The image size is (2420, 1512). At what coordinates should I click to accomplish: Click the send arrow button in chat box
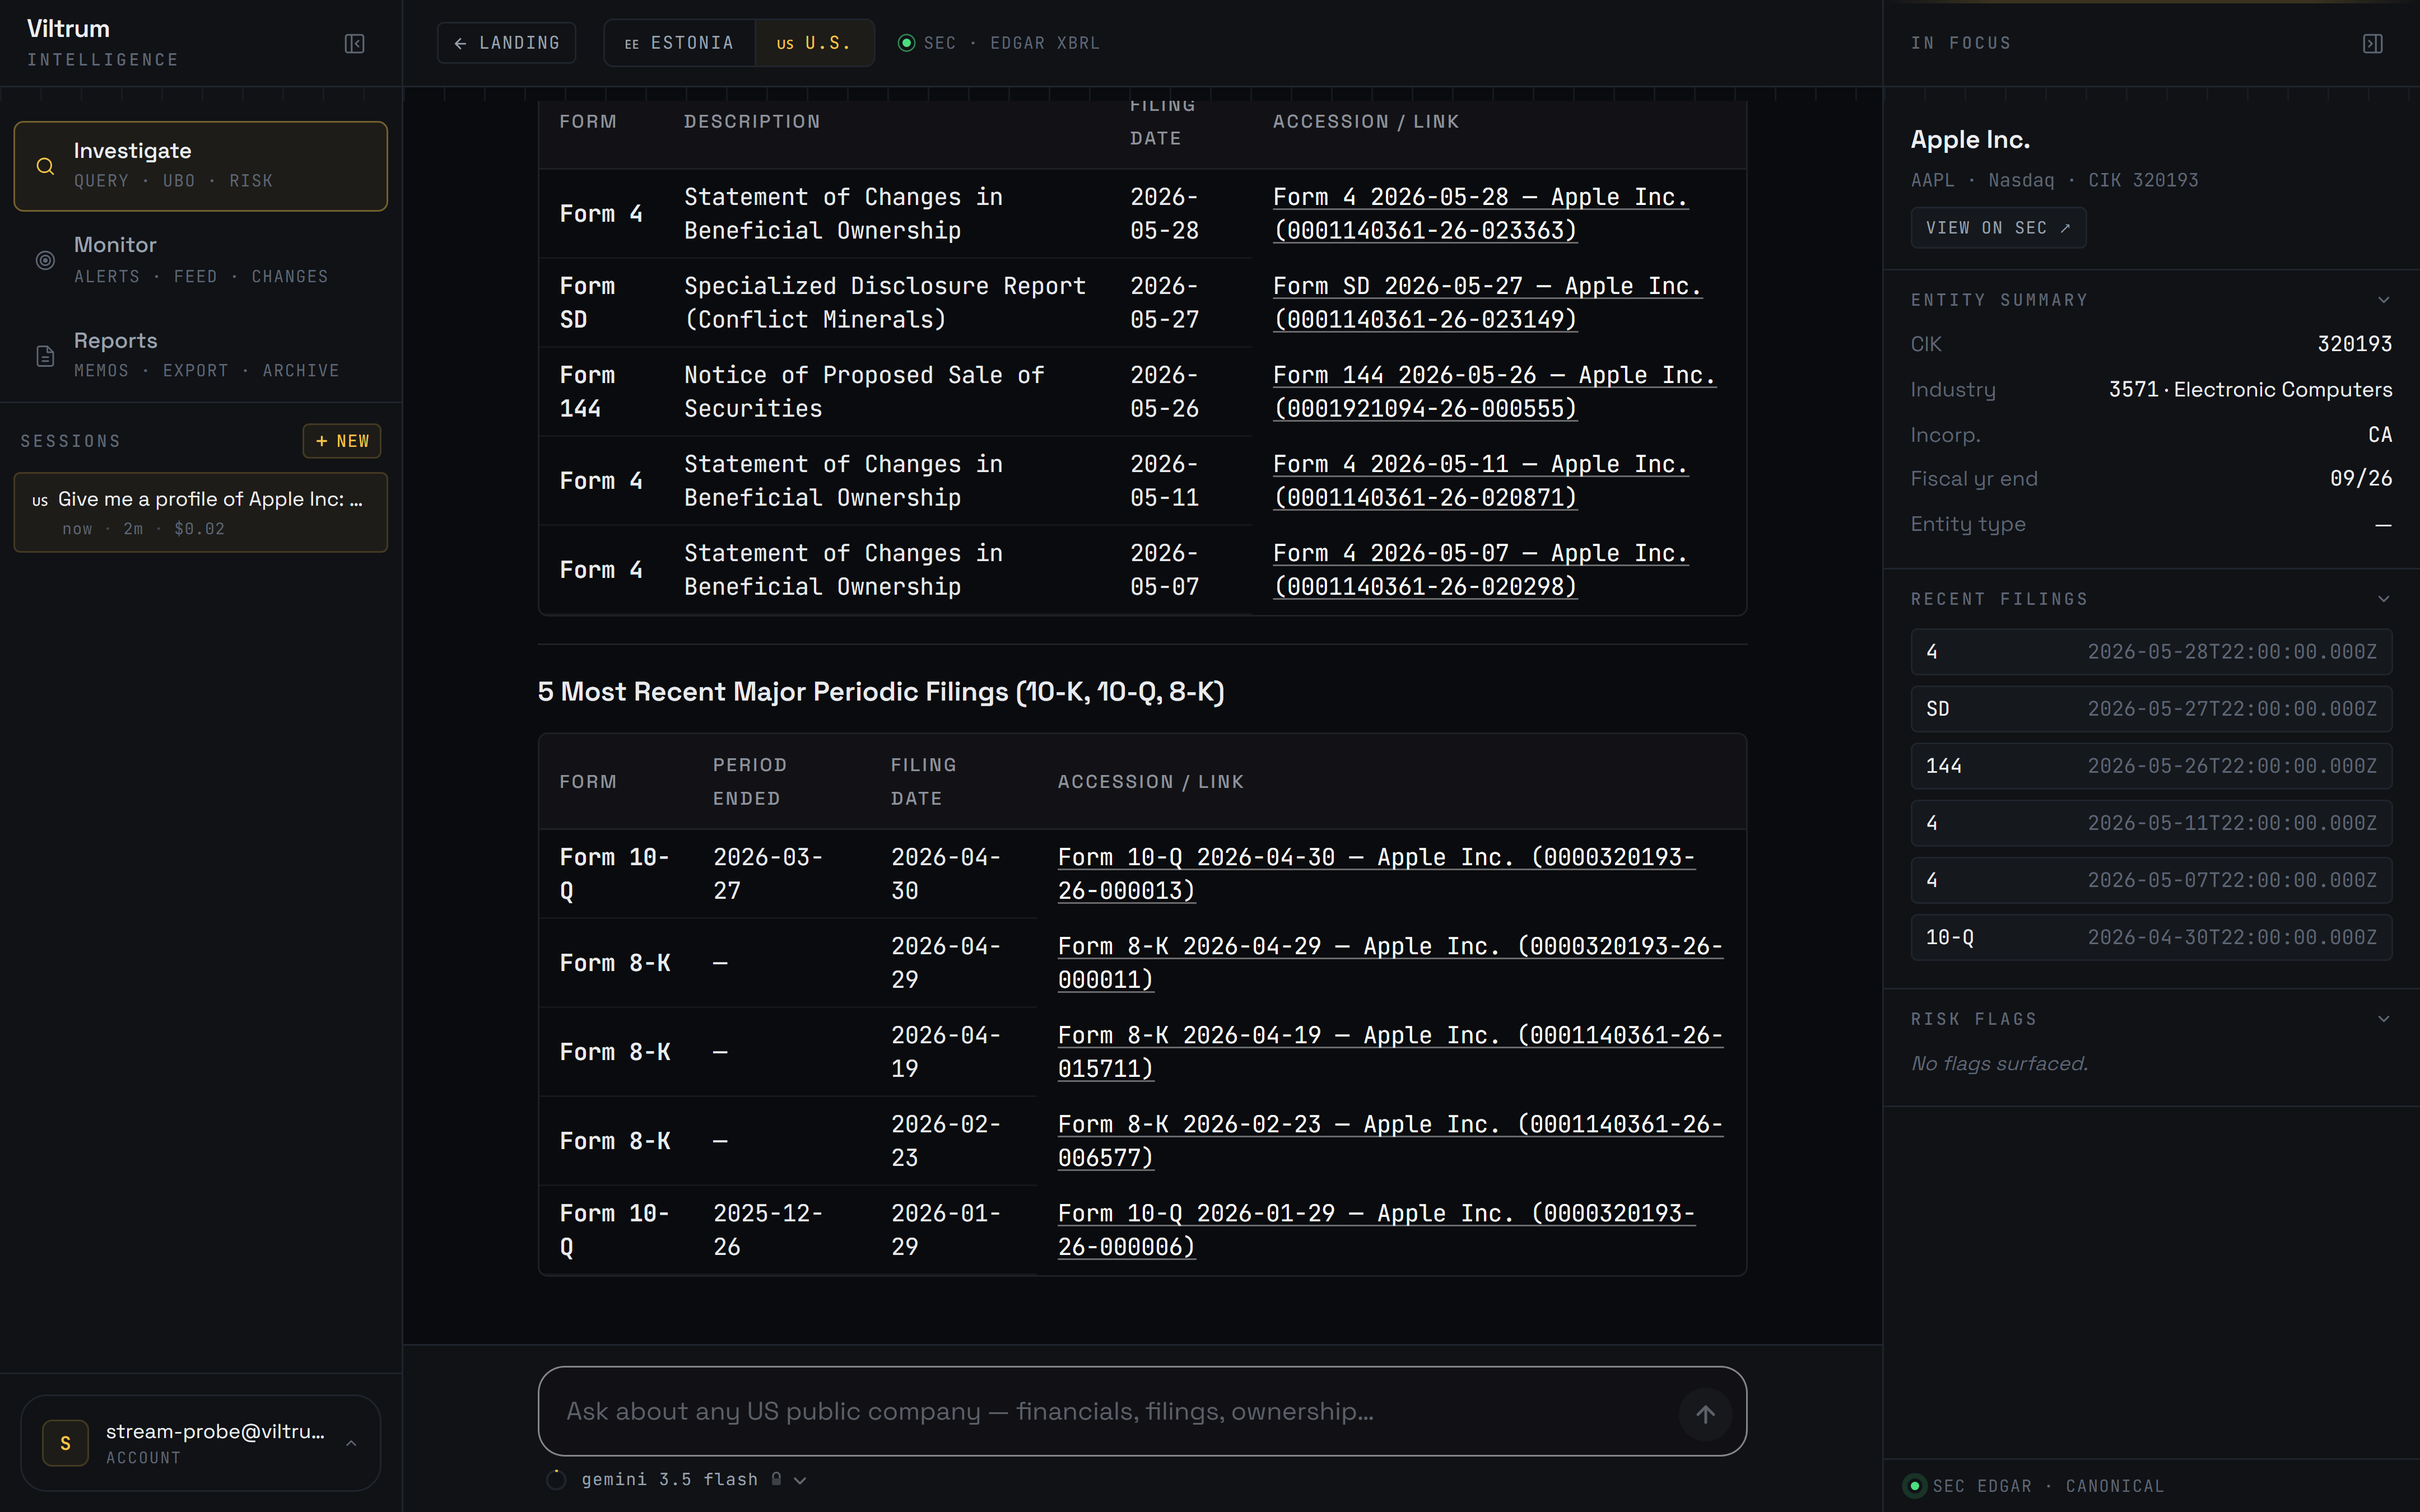tap(1705, 1413)
